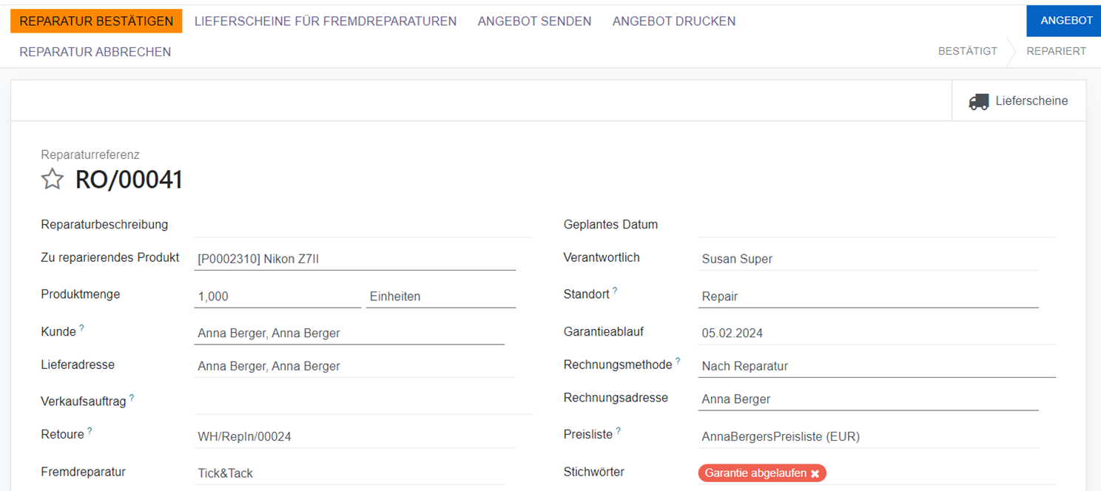Open product dropdown showing Nikon Z7II

(354, 259)
